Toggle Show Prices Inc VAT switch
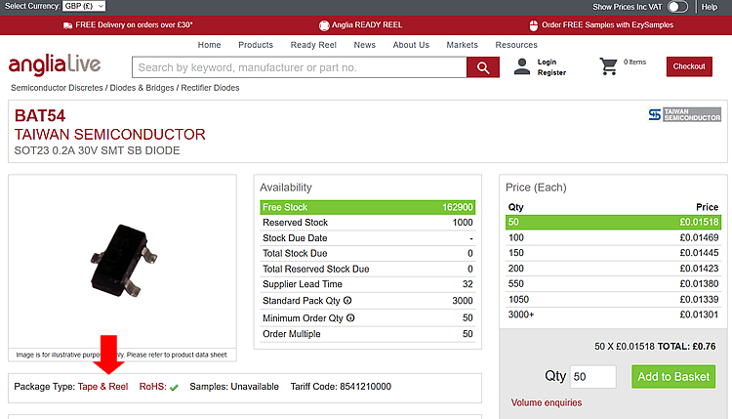This screenshot has width=732, height=419. point(677,7)
